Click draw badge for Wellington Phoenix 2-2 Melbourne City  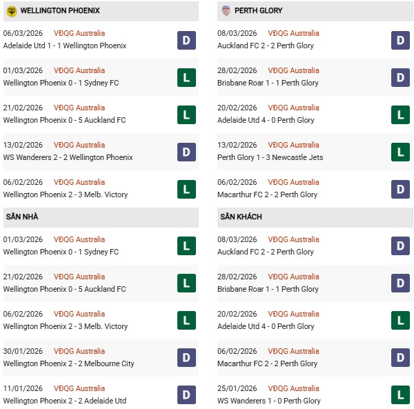(x=186, y=357)
